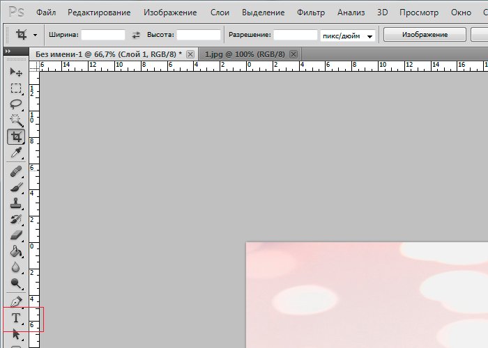Click the Изображение button in options bar
This screenshot has width=488, height=348.
[x=424, y=35]
